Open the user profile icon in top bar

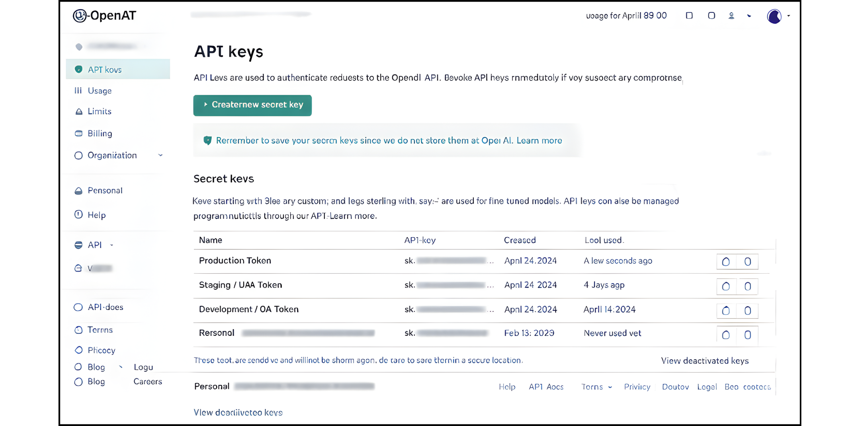pyautogui.click(x=731, y=16)
